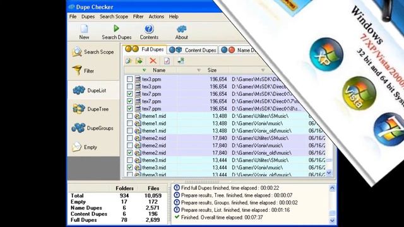404x227 pixels.
Task: Click down arrow of the log panel scrollbar
Action: pos(332,221)
